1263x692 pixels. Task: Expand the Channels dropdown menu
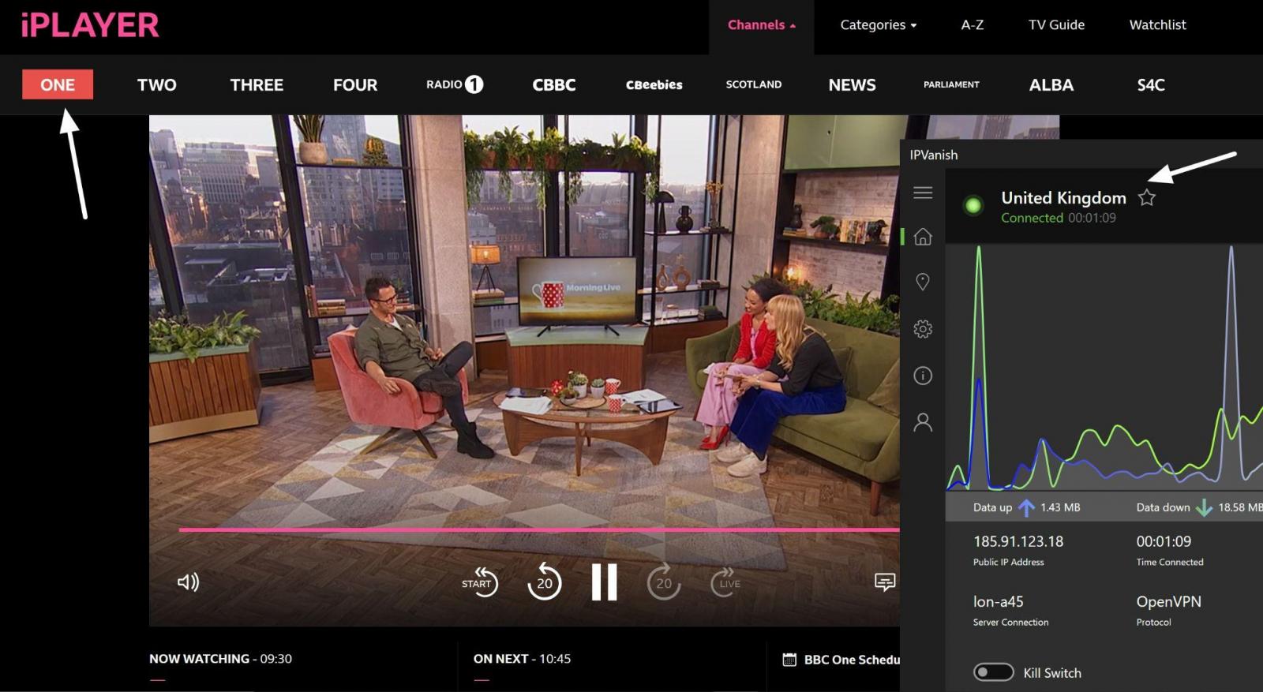tap(761, 25)
